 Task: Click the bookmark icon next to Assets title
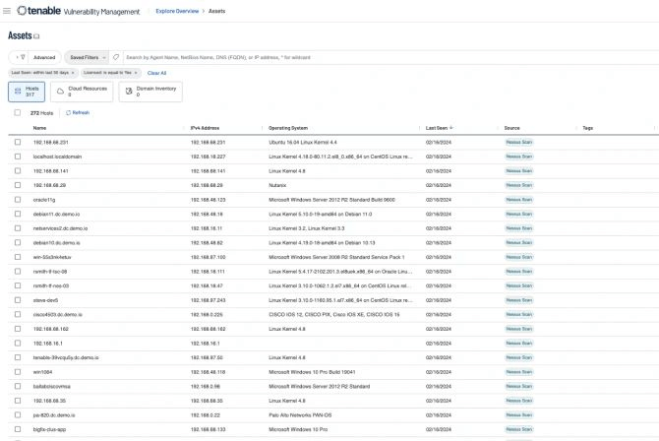coord(36,36)
